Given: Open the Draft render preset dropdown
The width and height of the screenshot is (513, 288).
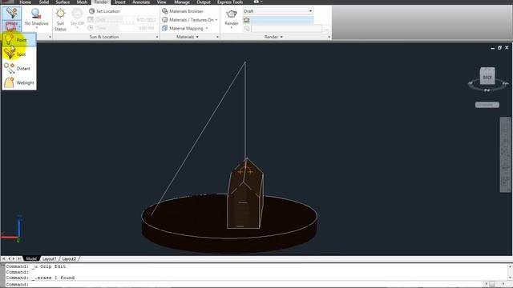Looking at the screenshot, I should 278,11.
